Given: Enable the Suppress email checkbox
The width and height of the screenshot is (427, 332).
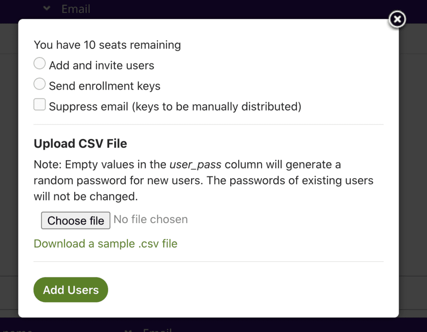Looking at the screenshot, I should point(40,105).
